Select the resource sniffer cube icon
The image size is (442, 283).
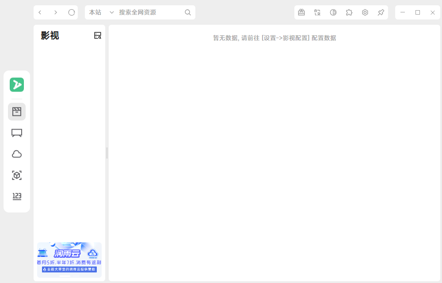(16, 175)
